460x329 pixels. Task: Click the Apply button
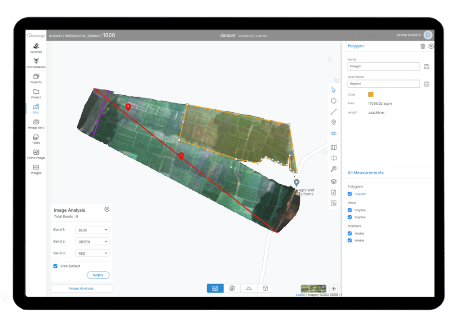pyautogui.click(x=98, y=275)
